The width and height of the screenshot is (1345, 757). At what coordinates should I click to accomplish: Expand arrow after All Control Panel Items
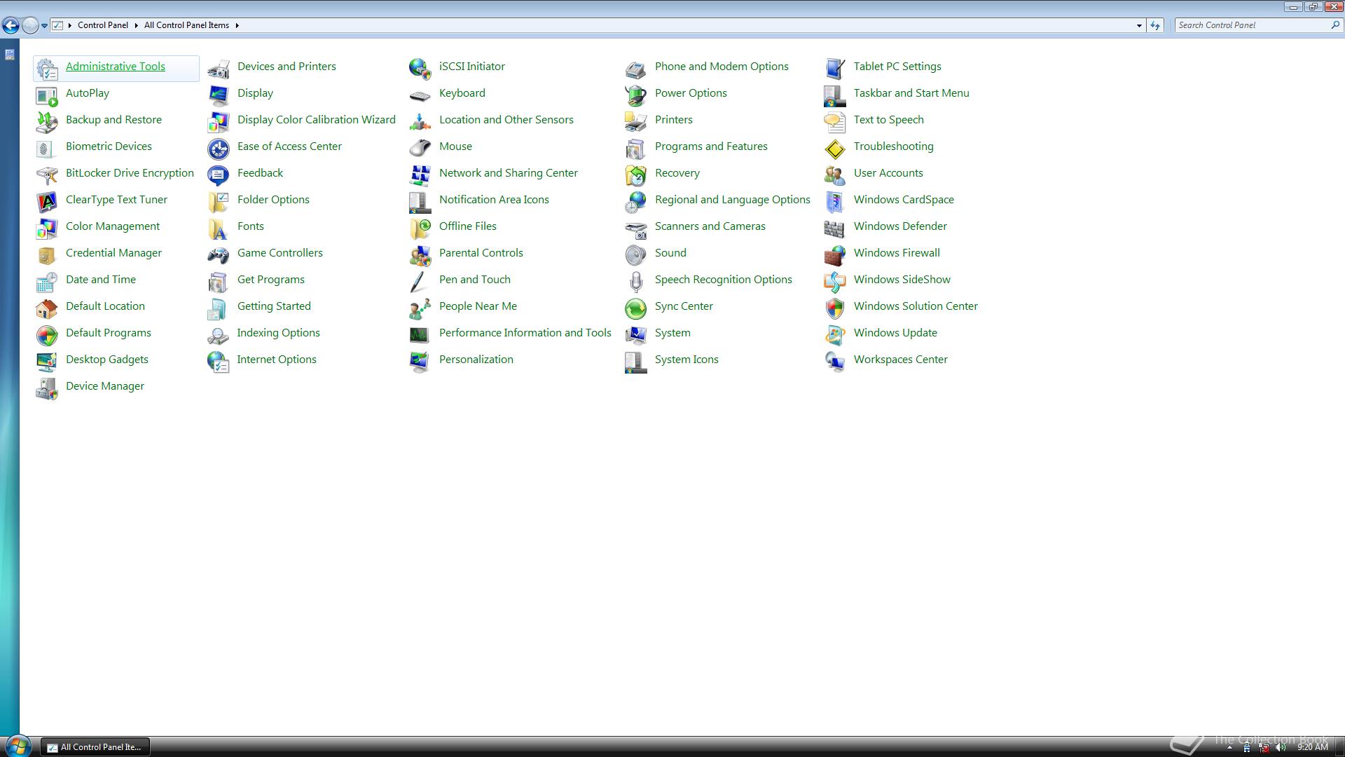click(x=237, y=25)
